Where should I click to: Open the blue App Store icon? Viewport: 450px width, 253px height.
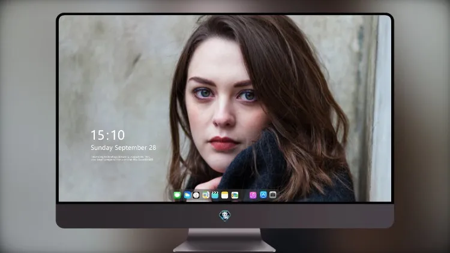tap(263, 195)
